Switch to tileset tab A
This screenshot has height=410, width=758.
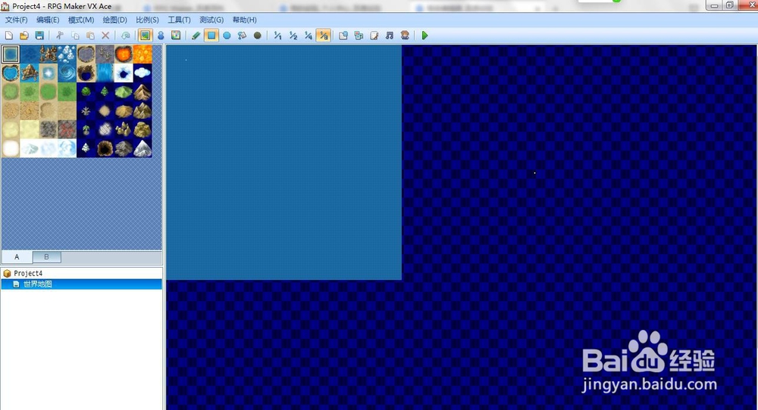click(x=17, y=256)
